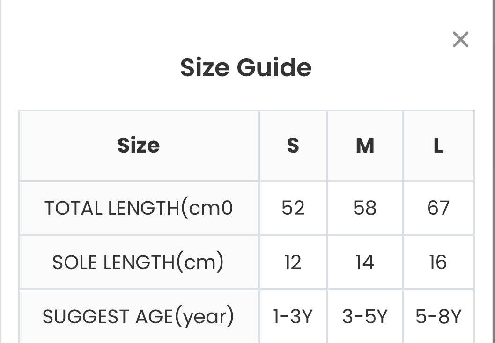Select the S size column header
The width and height of the screenshot is (495, 343).
(293, 146)
